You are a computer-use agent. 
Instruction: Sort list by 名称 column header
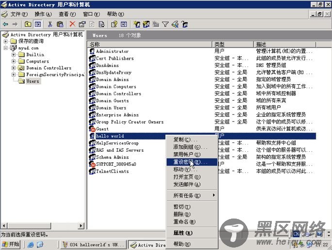point(149,45)
